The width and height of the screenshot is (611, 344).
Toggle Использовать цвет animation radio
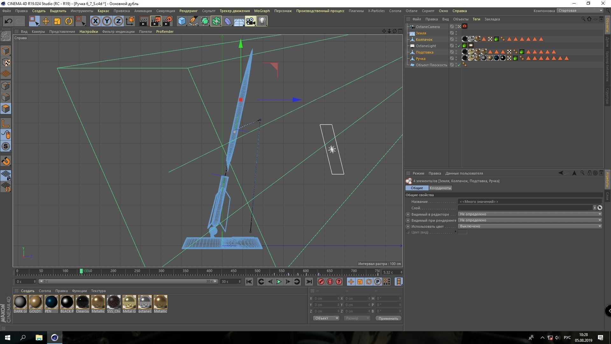pos(408,226)
